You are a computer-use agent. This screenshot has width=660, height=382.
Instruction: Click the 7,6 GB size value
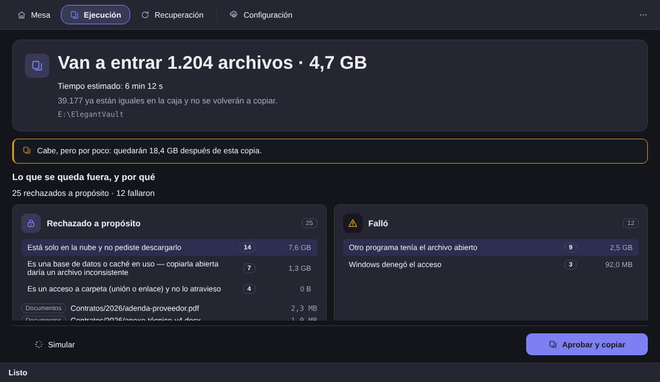tap(300, 248)
